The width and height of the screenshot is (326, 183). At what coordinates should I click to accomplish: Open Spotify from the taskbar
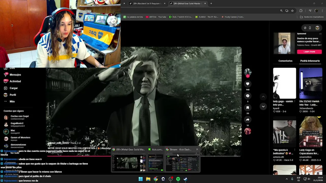(178, 179)
